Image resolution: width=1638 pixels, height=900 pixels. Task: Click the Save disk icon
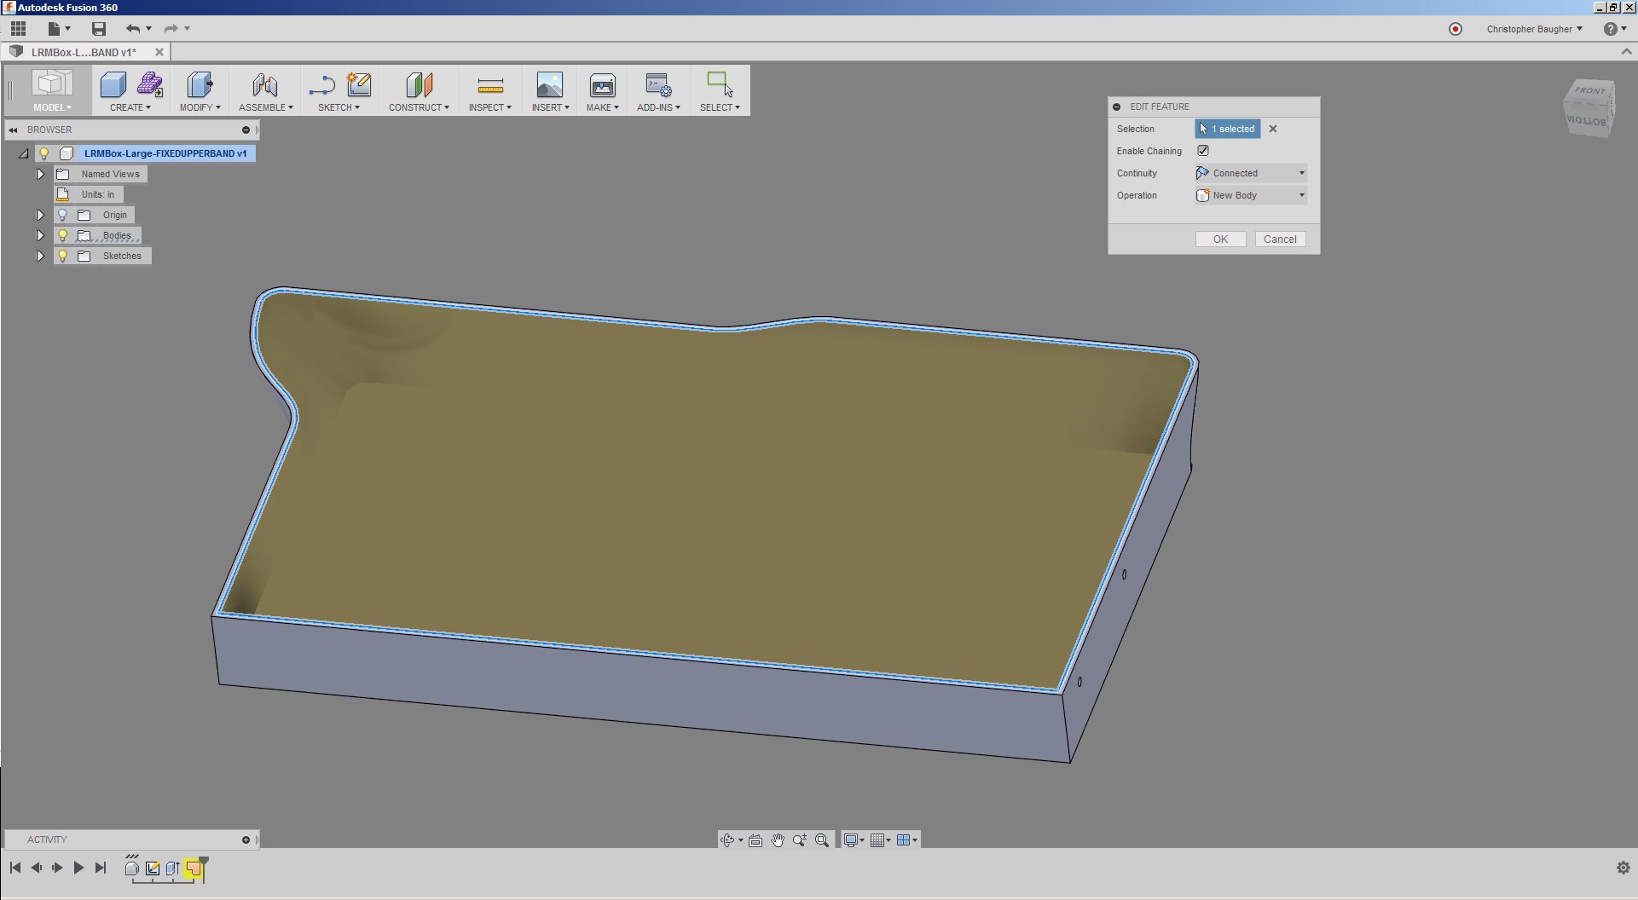pyautogui.click(x=99, y=29)
